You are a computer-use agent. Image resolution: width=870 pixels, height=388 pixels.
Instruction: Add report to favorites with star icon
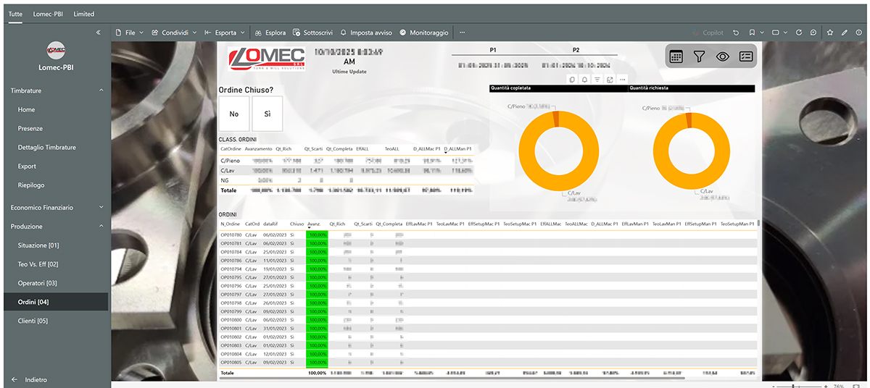[x=830, y=33]
